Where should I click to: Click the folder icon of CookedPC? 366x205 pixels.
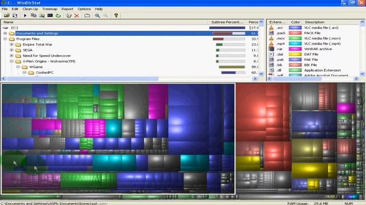[31, 72]
